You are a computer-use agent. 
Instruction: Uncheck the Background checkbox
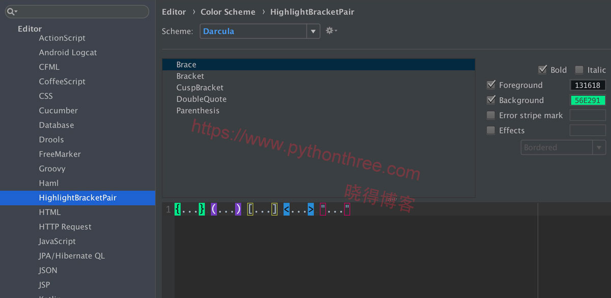point(491,100)
